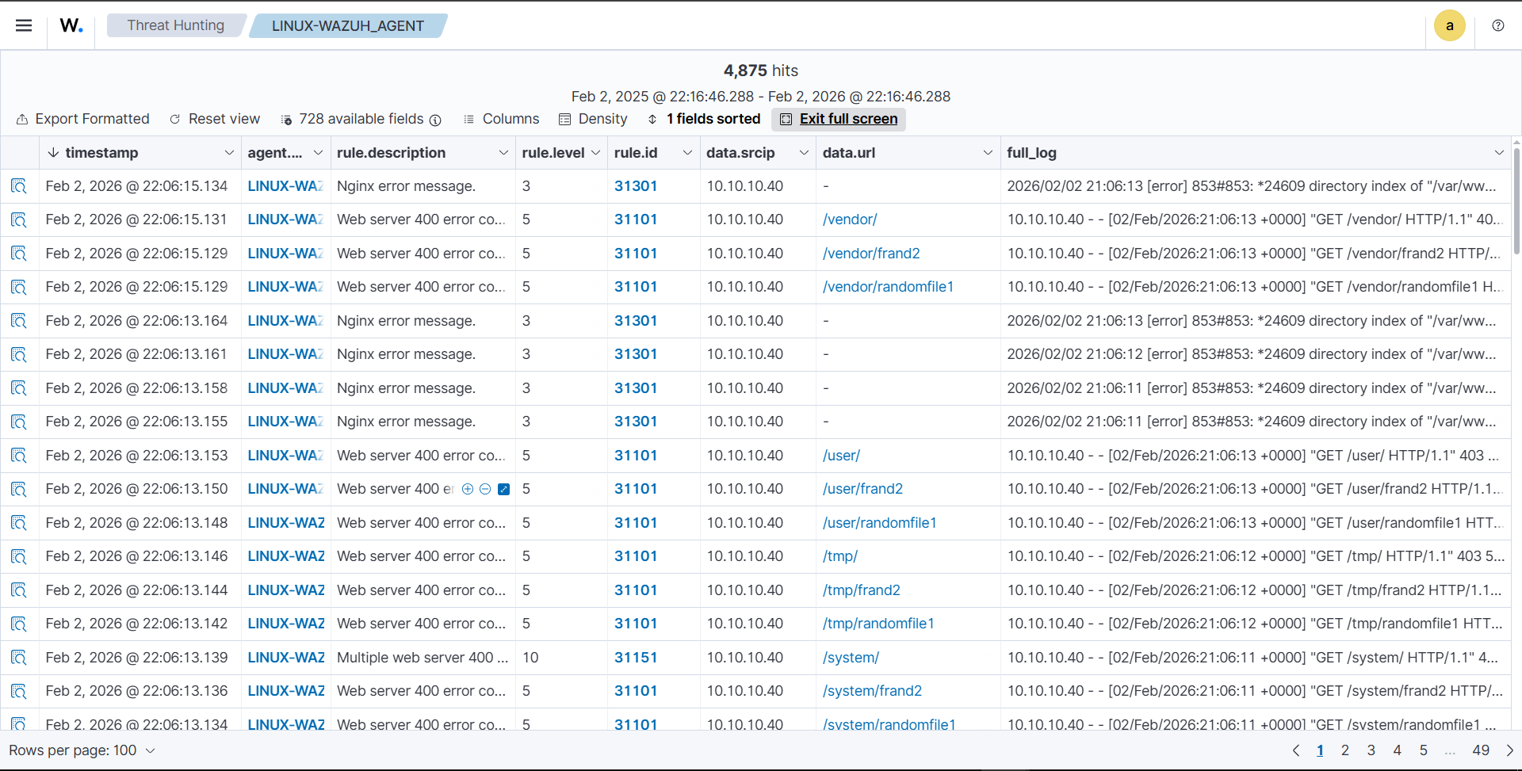
Task: Expand cell content with blue expand icon
Action: [503, 490]
